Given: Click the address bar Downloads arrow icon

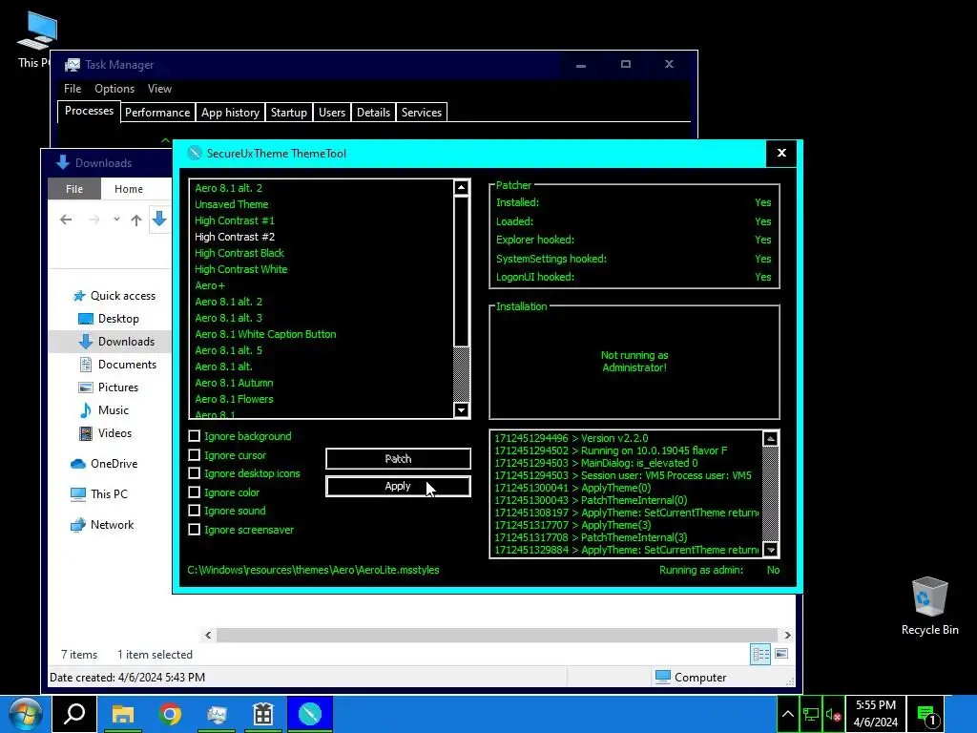Looking at the screenshot, I should pos(159,219).
